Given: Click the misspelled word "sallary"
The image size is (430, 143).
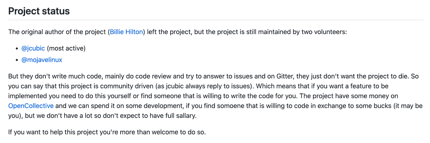Looking at the screenshot, I should [185, 116].
